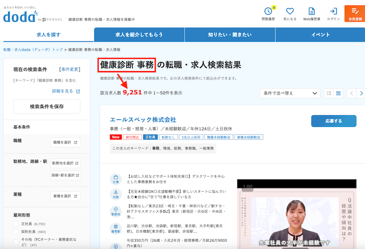The image size is (365, 249).
Task: Open the Web履歴書 document icon
Action: [x=312, y=11]
